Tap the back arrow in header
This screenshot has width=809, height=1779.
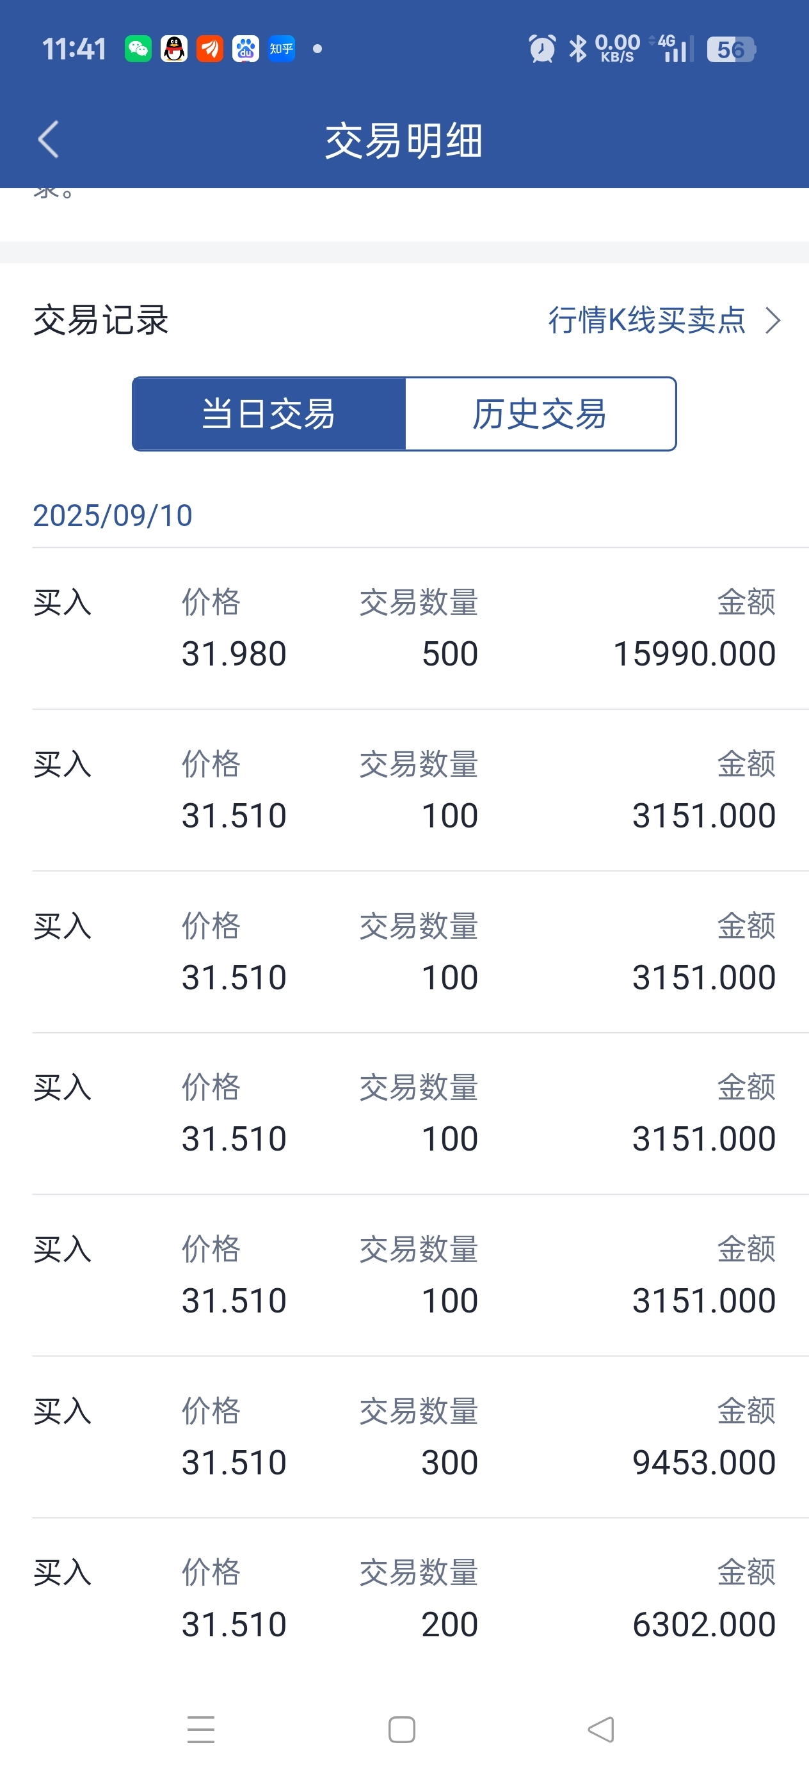click(49, 140)
